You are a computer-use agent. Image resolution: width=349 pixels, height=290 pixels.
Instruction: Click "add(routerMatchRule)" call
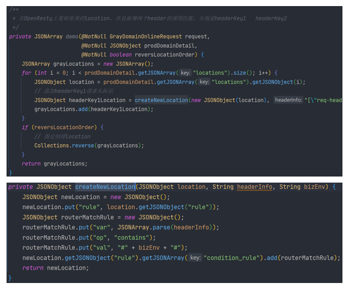click(x=302, y=258)
